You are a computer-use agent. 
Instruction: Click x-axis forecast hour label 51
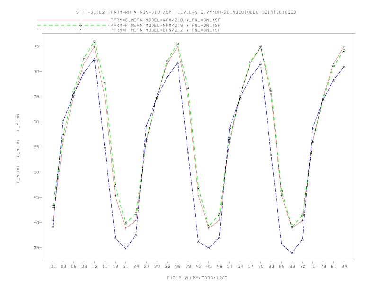(x=230, y=266)
